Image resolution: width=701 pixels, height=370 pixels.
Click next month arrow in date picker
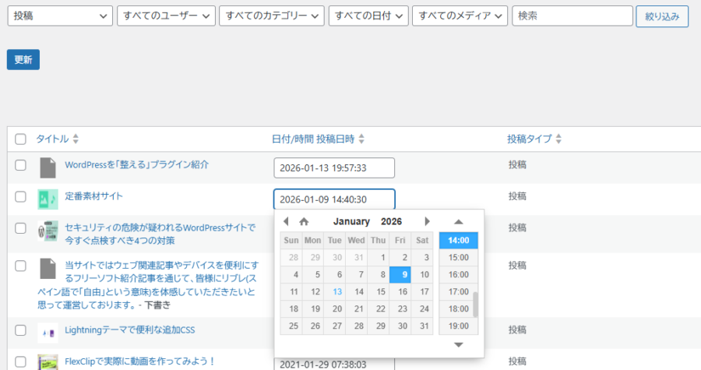[427, 221]
